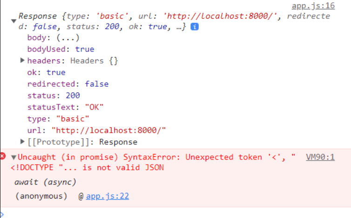Select the statusText: "OK" property
Screen dimensions: 351x218
pyautogui.click(x=65, y=107)
